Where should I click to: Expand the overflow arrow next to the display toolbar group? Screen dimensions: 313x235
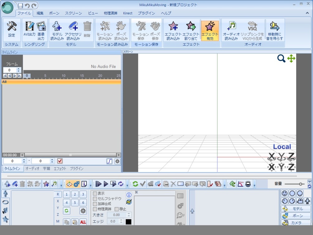tap(90, 186)
